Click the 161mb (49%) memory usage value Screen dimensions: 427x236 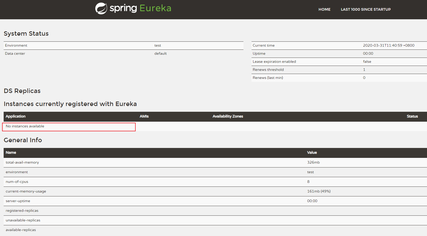click(x=319, y=191)
